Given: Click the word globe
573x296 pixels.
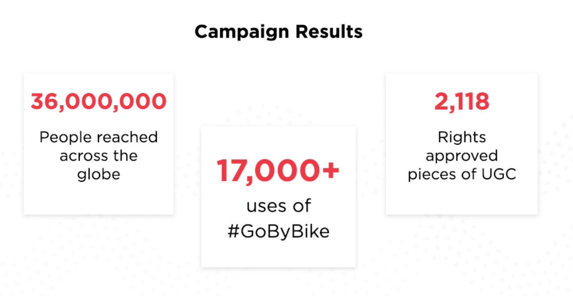Looking at the screenshot, I should [99, 174].
